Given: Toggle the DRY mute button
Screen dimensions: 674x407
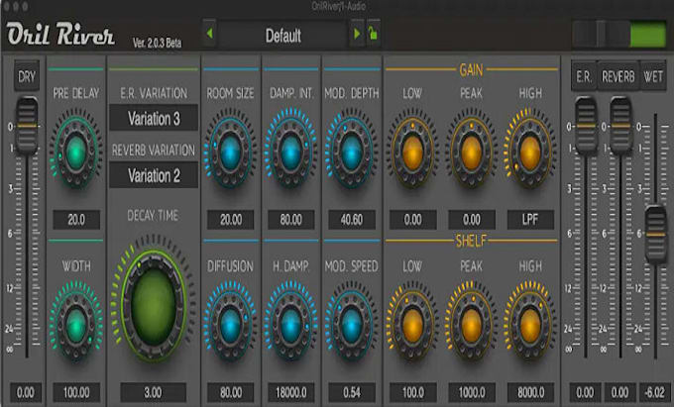Looking at the screenshot, I should pyautogui.click(x=27, y=76).
